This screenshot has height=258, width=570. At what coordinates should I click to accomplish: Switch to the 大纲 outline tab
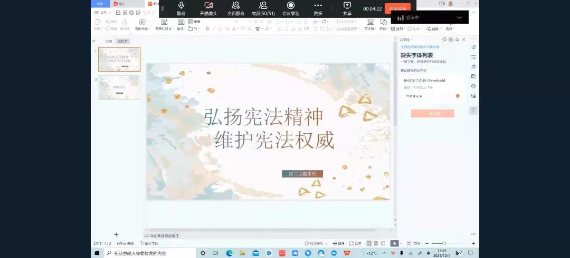click(108, 41)
